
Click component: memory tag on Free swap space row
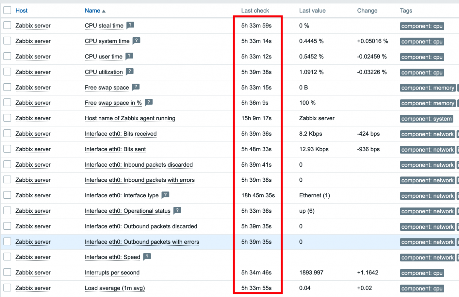tap(427, 88)
